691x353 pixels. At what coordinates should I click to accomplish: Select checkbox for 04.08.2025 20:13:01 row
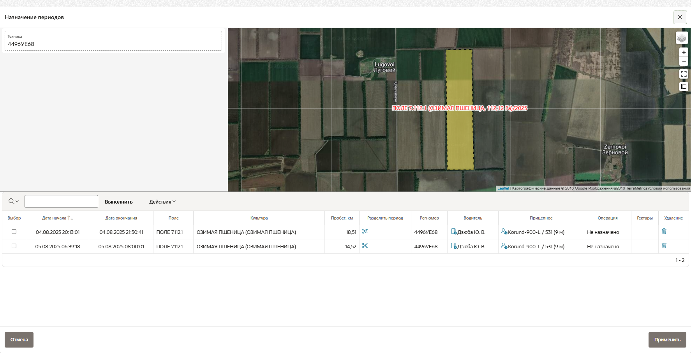click(14, 232)
